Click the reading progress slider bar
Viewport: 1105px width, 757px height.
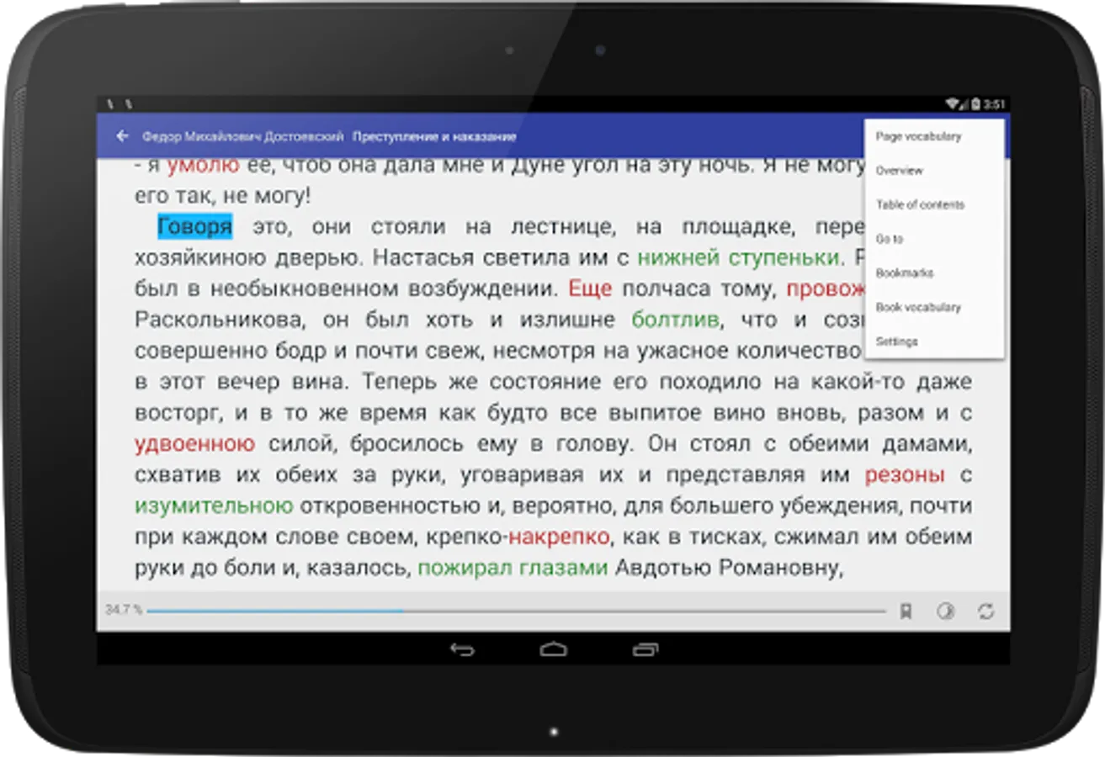517,611
